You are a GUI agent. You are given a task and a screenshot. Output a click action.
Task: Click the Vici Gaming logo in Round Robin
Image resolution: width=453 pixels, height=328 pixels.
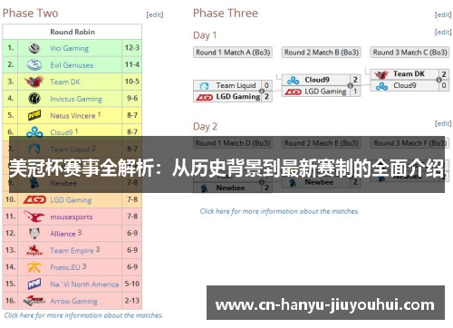tap(34, 48)
